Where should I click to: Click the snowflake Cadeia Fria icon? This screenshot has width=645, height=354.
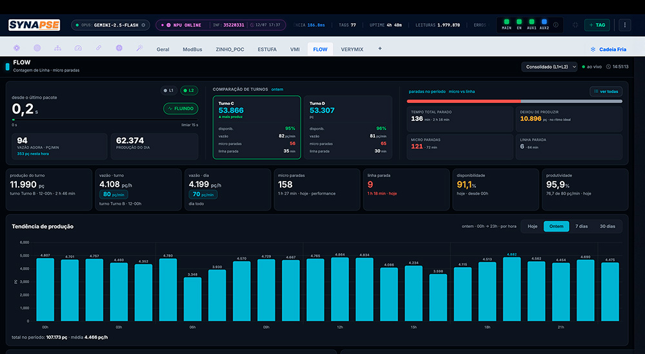593,50
